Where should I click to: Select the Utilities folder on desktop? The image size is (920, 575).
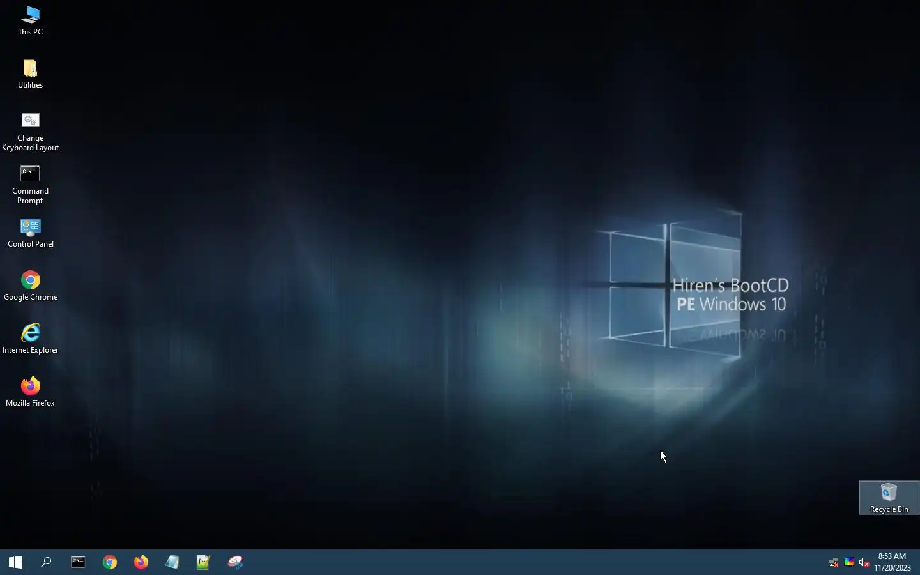pos(30,74)
